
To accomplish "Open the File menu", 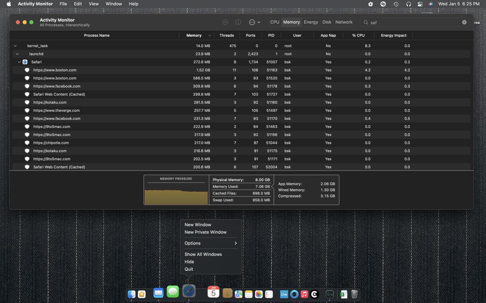I will [x=63, y=4].
